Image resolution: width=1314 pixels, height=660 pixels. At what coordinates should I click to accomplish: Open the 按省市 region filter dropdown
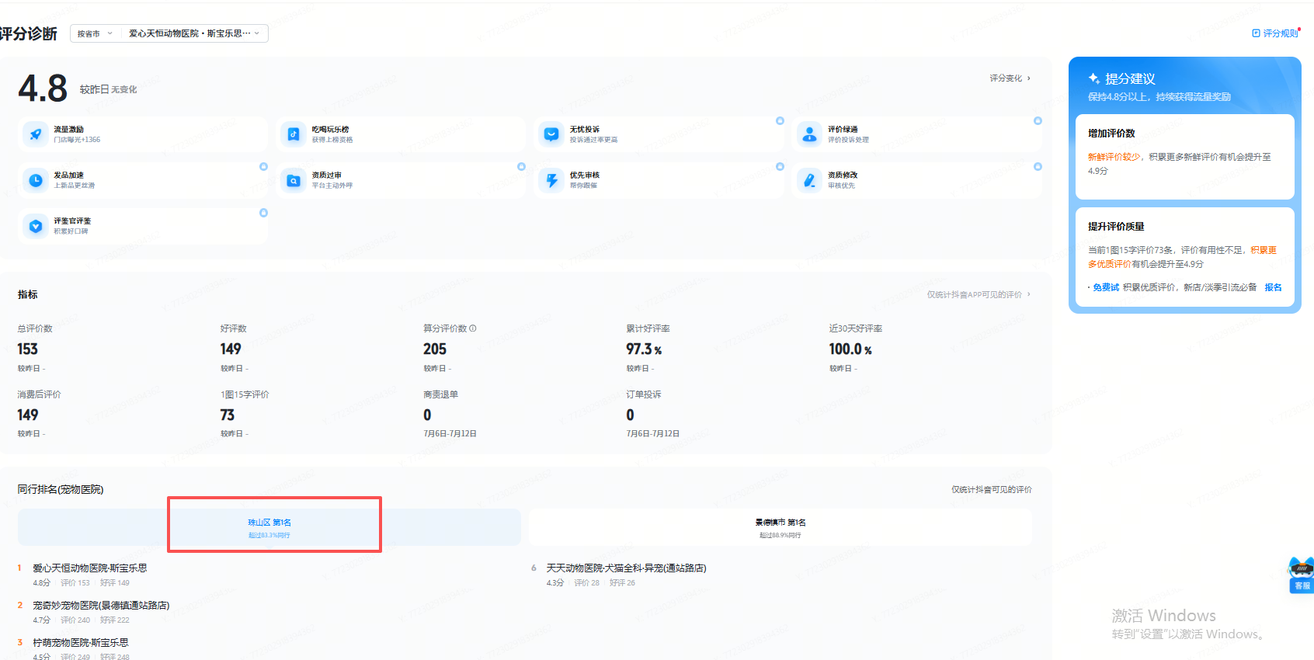(x=95, y=33)
